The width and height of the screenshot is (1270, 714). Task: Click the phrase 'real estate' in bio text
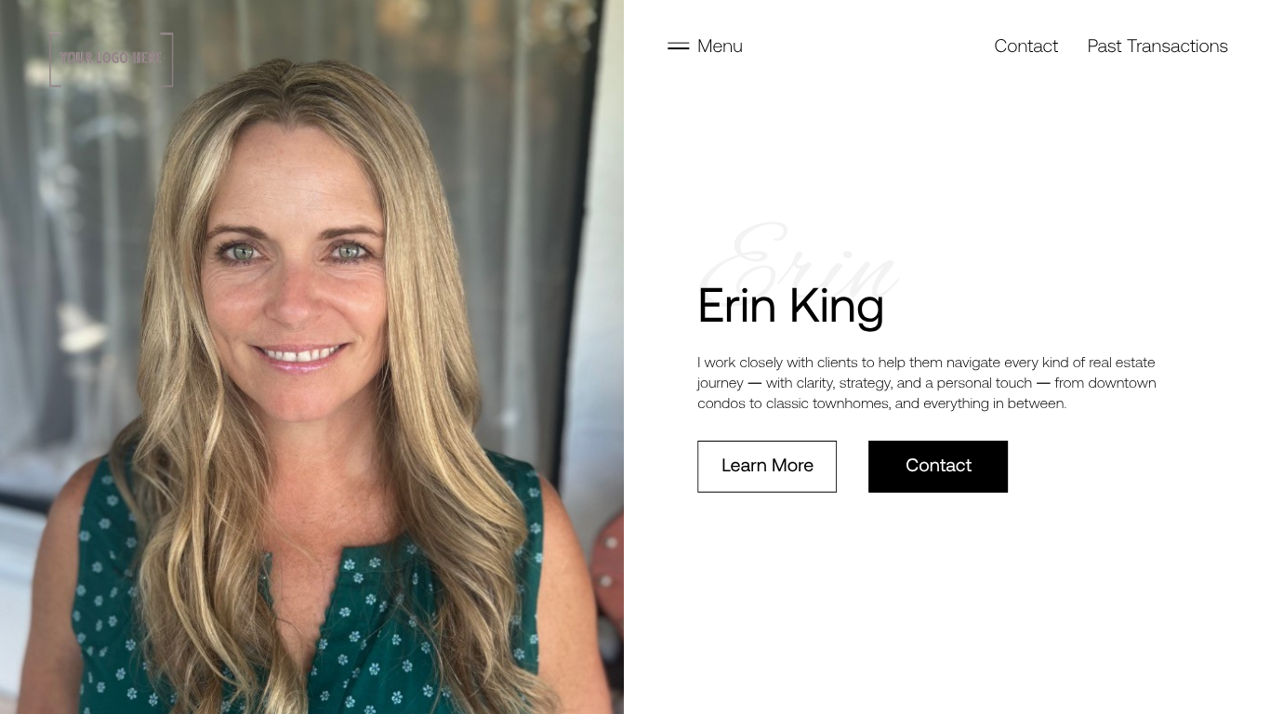1122,363
